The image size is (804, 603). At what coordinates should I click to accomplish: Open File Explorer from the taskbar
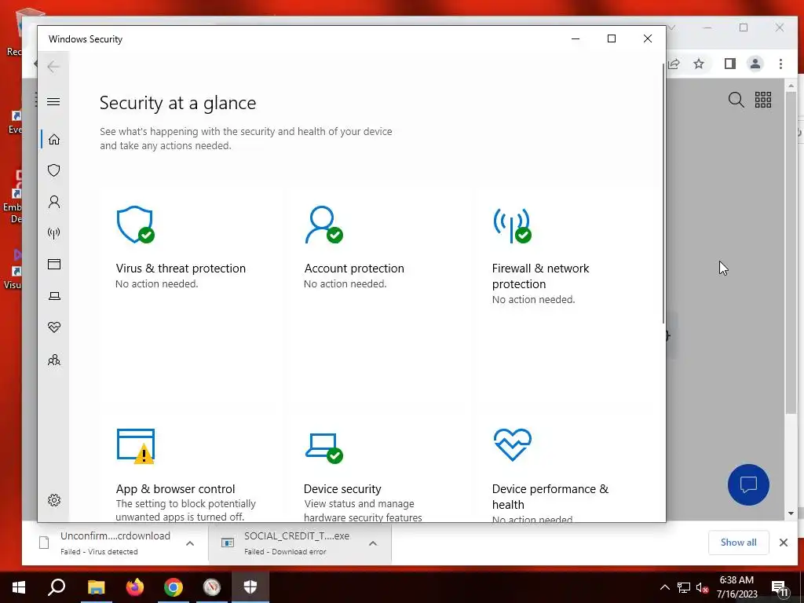click(96, 587)
